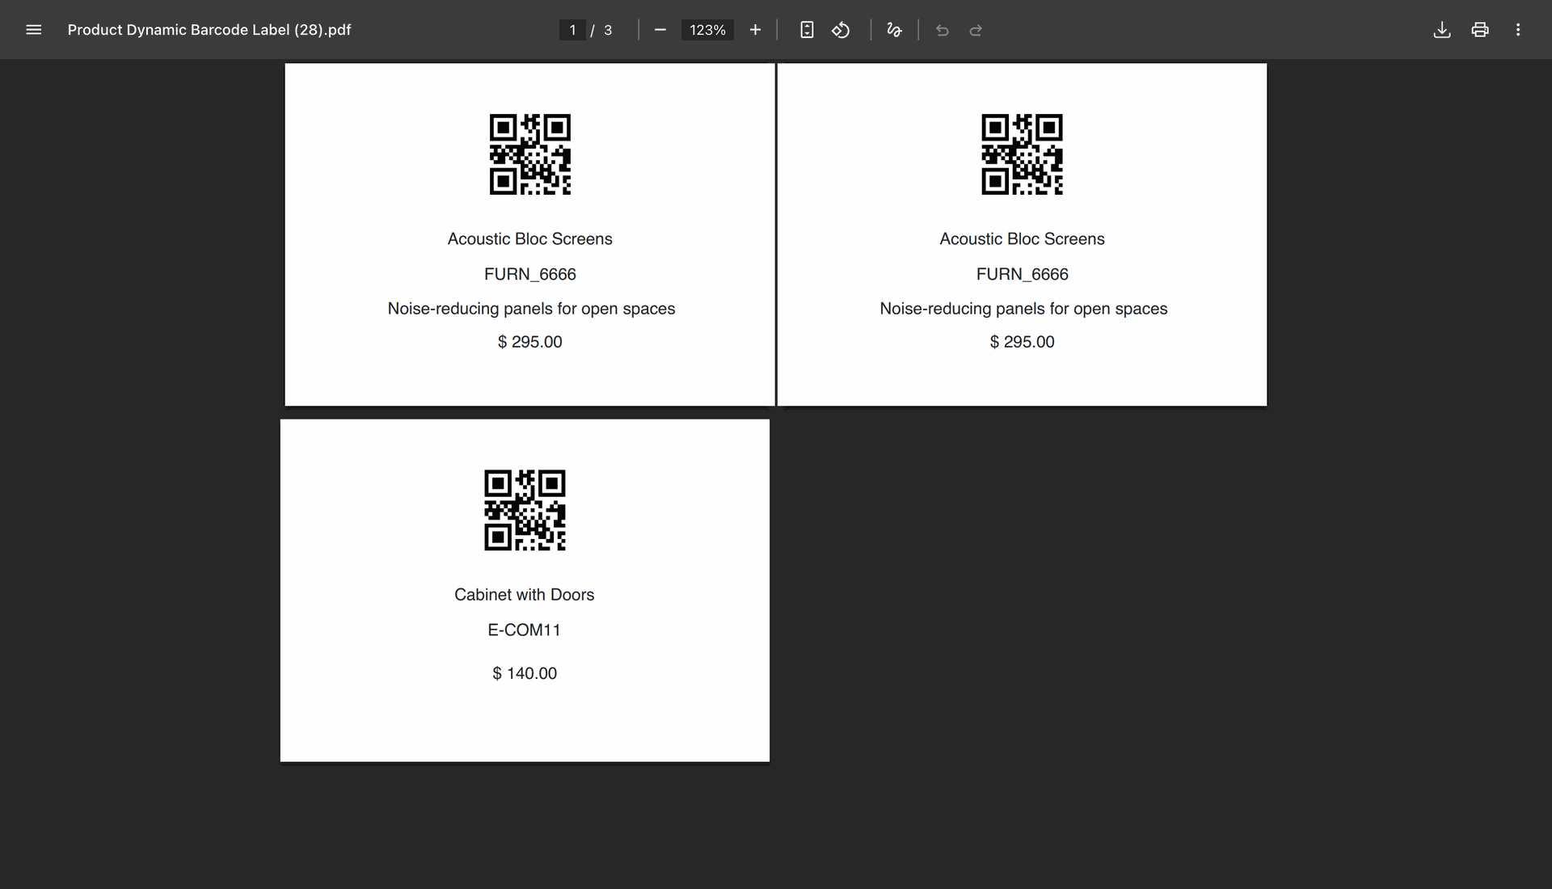Rotate the document counterclockwise
This screenshot has width=1552, height=889.
click(x=841, y=30)
